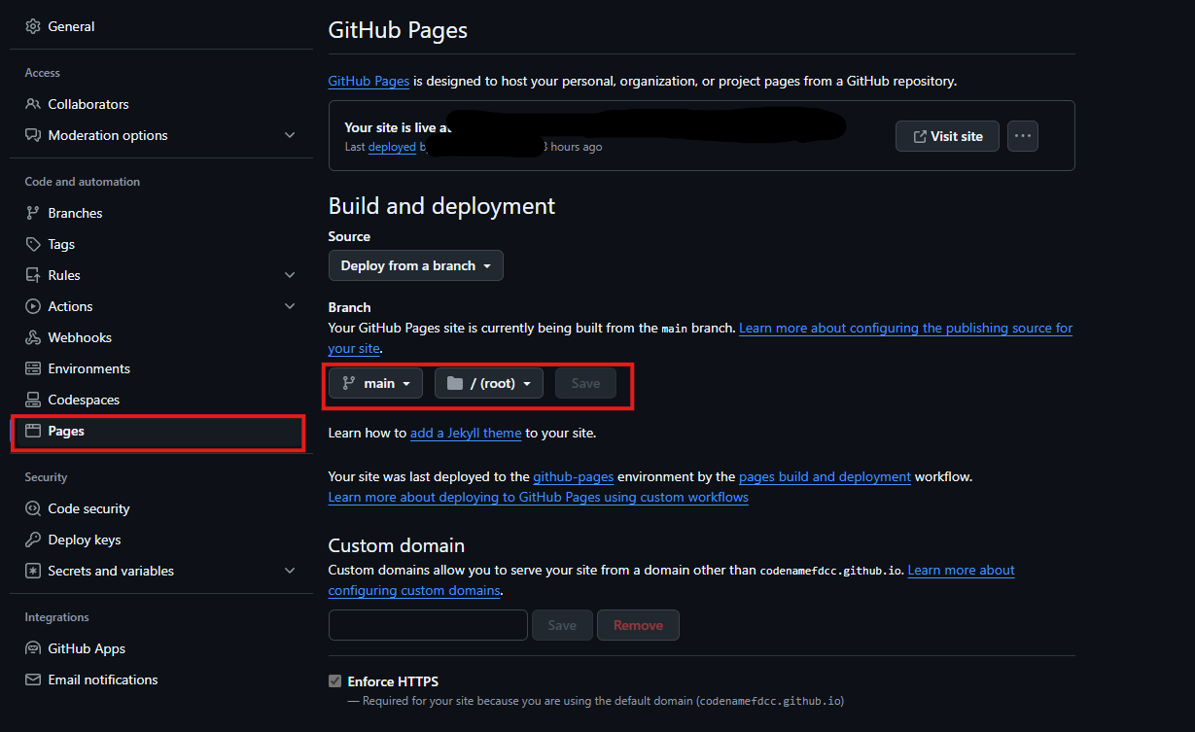Screen dimensions: 1195x732
Task: Click the Codespaces icon in sidebar
Action: [x=33, y=400]
